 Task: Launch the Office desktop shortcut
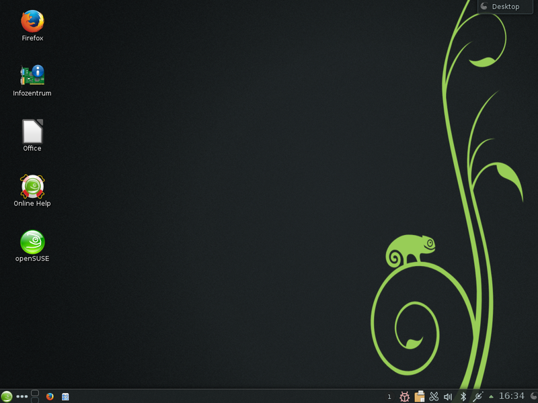(32, 132)
